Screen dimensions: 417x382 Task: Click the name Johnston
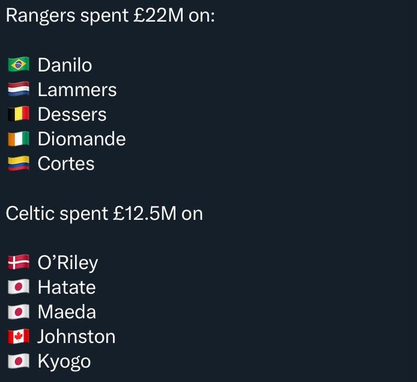pos(76,336)
